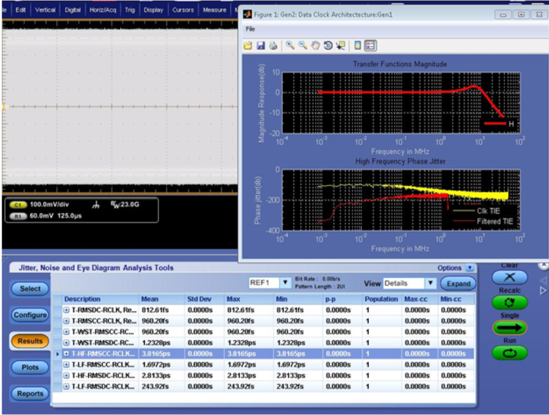Viewport: 549px width, 415px height.
Task: Open the Cursors menu
Action: tap(183, 10)
